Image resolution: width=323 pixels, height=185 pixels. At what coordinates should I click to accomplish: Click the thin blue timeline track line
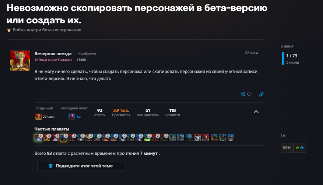[283, 98]
